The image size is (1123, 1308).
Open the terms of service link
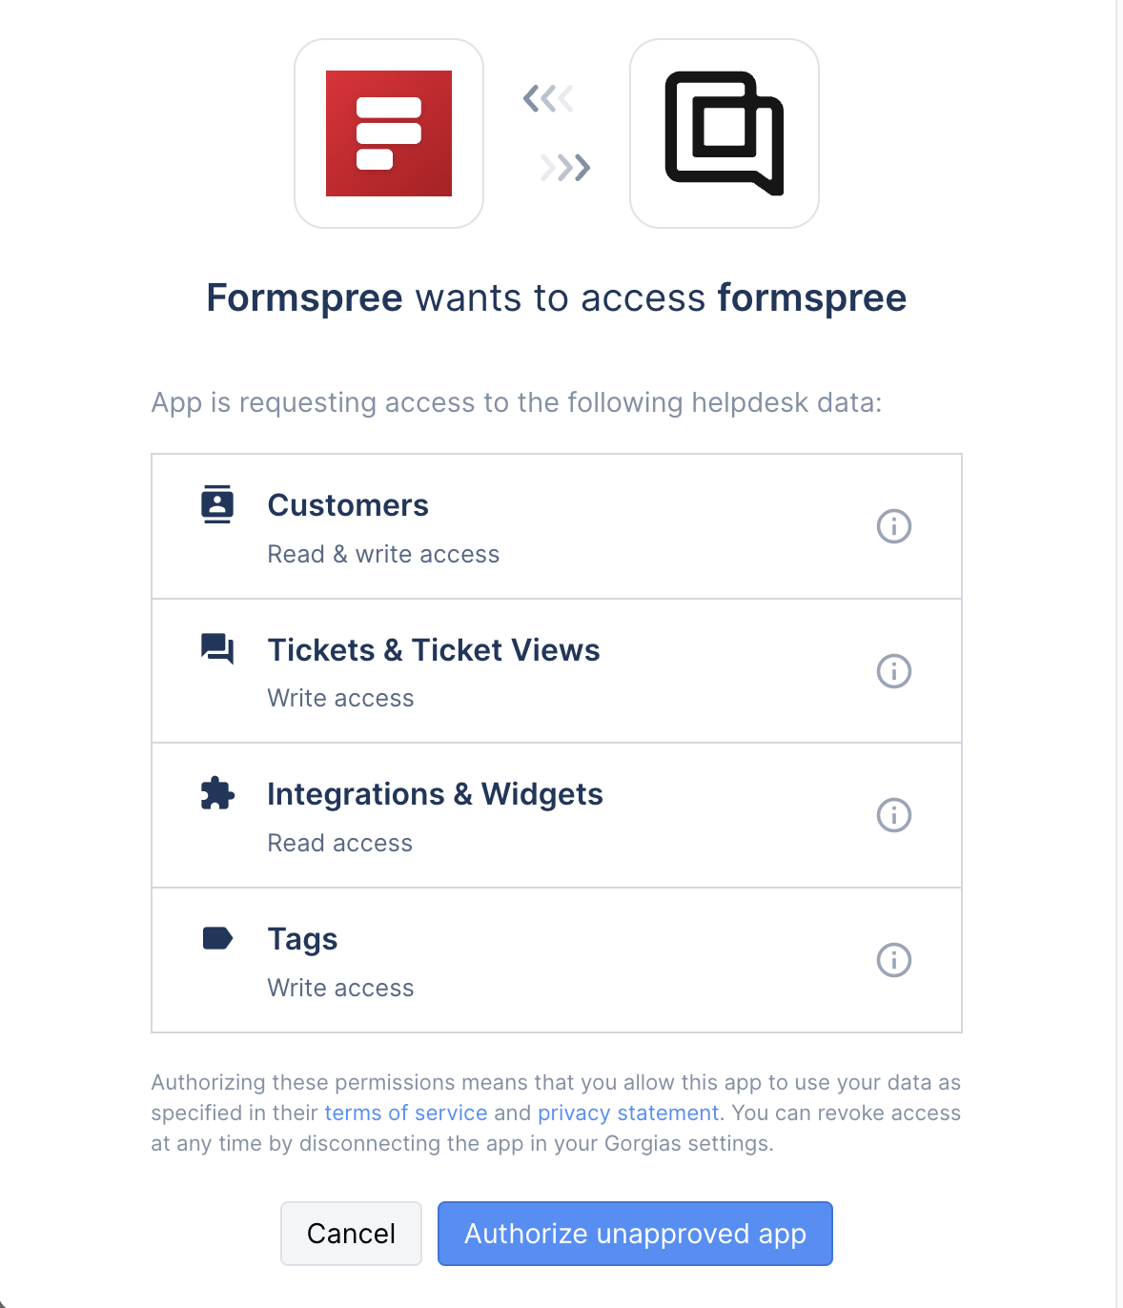click(x=406, y=1113)
